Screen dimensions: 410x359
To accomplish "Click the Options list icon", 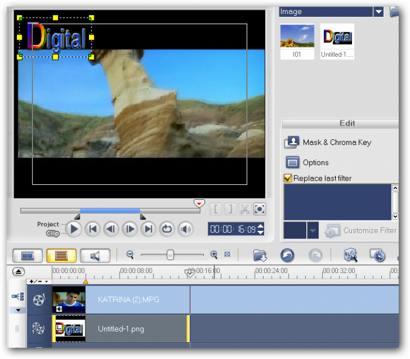I will pyautogui.click(x=292, y=163).
